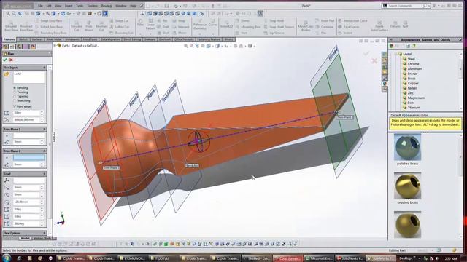Click the Bend Axis label in viewport
Image resolution: width=467 pixels, height=262 pixels.
click(x=192, y=166)
